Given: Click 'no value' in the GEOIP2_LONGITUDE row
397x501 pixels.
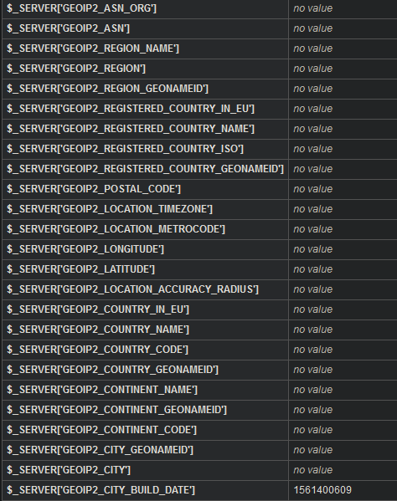Looking at the screenshot, I should coord(313,249).
